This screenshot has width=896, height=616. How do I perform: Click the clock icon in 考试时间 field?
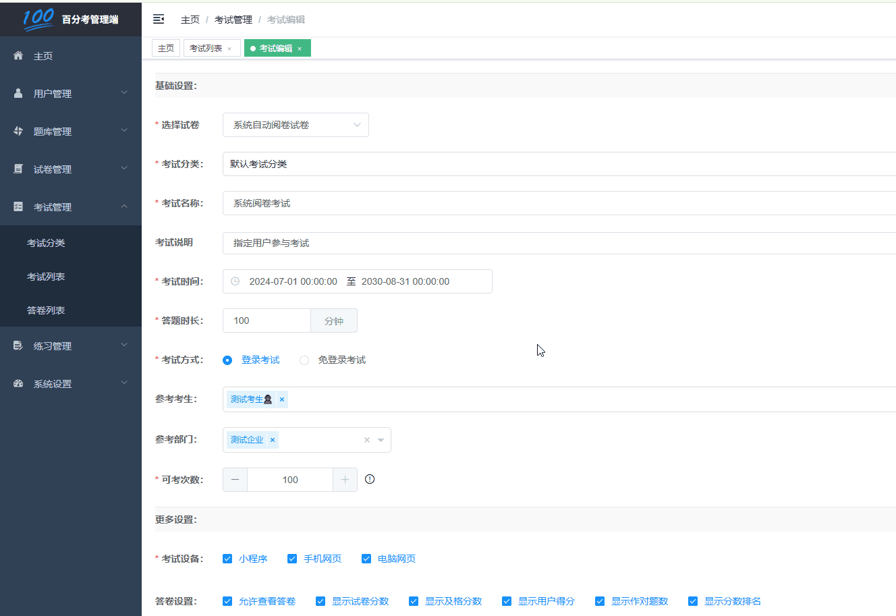[235, 281]
